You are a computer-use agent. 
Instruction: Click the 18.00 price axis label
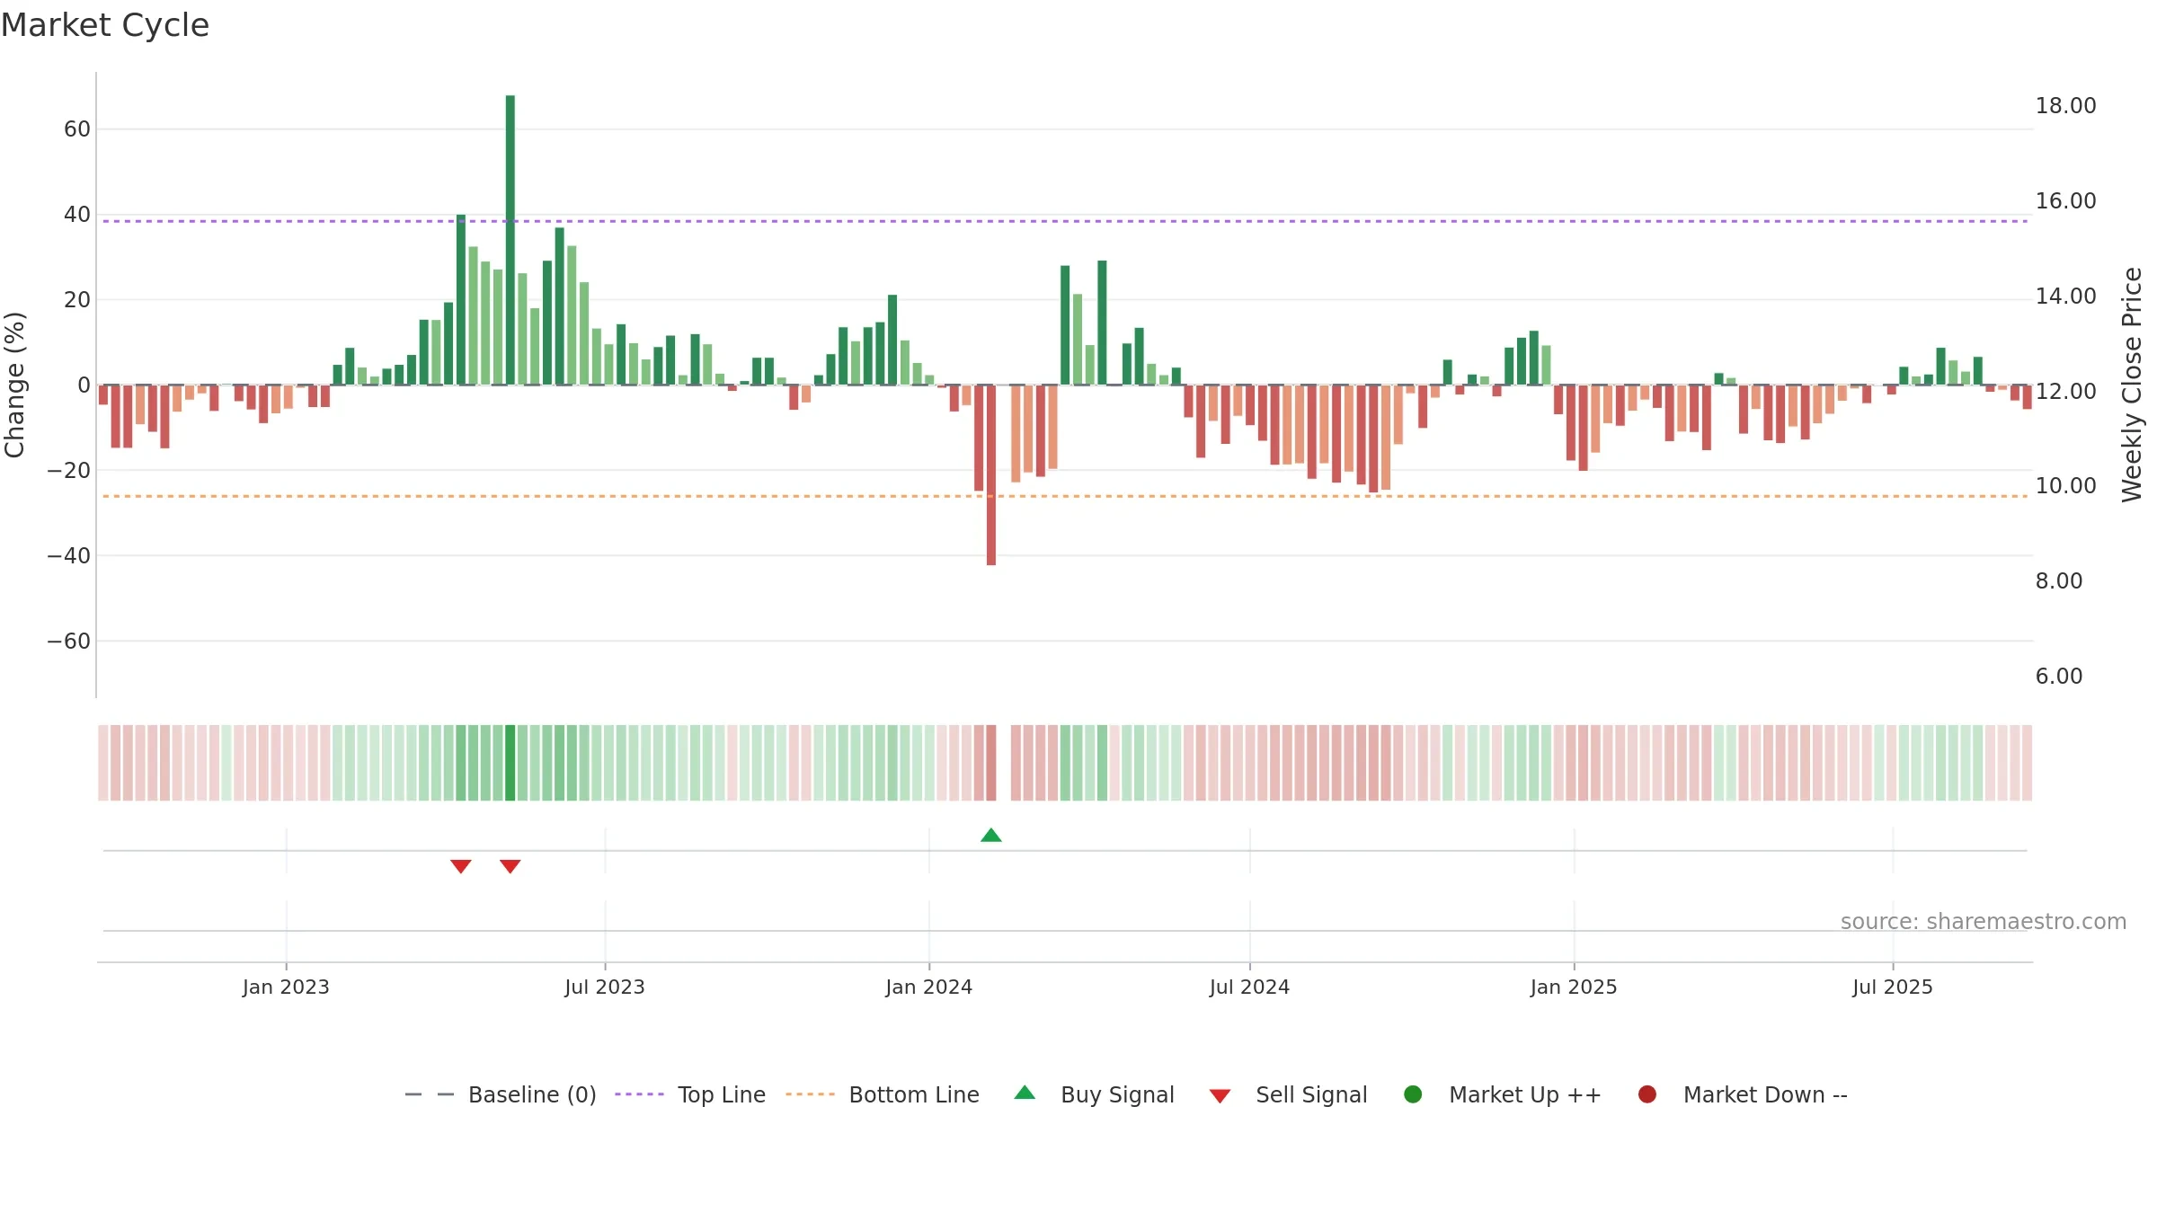point(2065,106)
